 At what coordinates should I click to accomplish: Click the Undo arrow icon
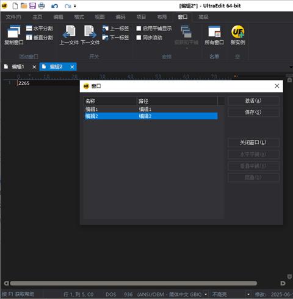[x=54, y=6]
